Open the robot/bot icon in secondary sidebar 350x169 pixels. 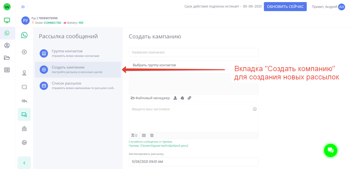tap(24, 129)
